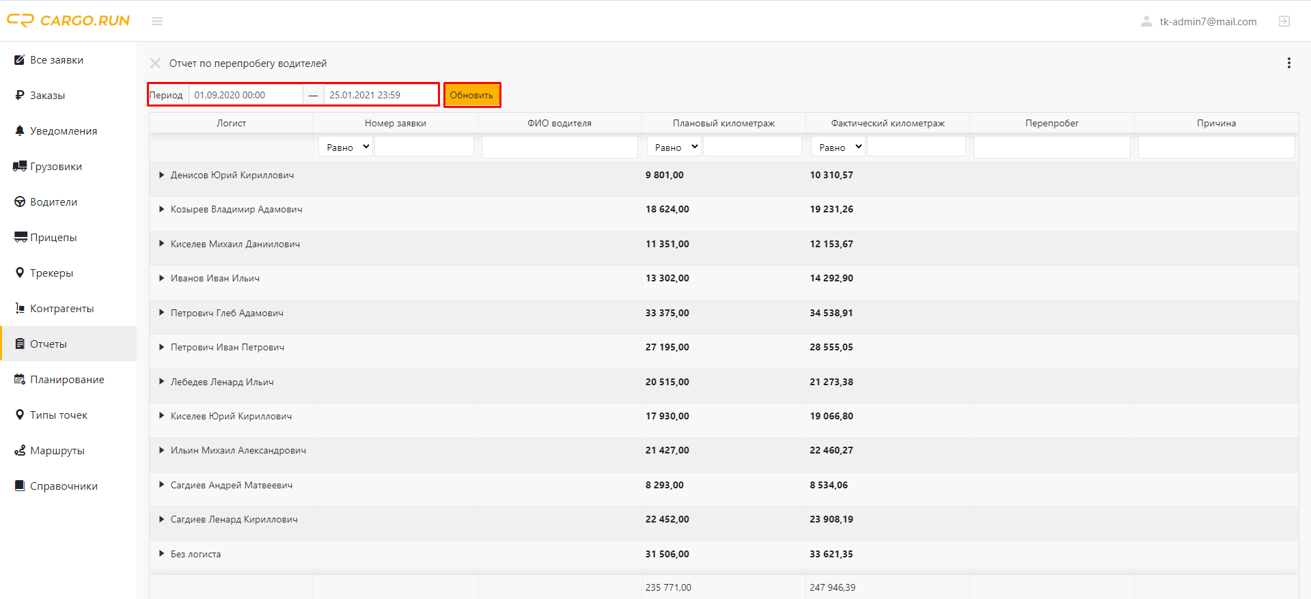Open Заказы menu item
This screenshot has height=599, width=1311.
pos(68,95)
